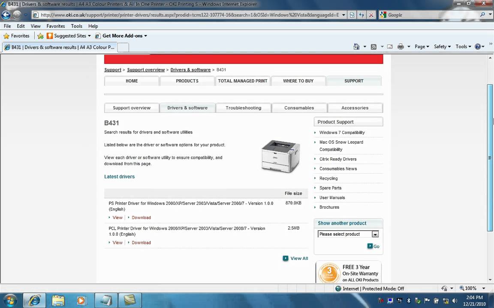
Task: Open the Favorites menu
Action: point(56,26)
